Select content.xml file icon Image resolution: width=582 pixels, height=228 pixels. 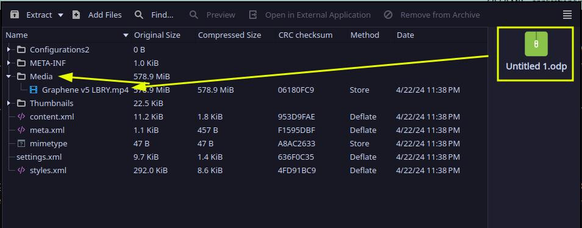tap(21, 116)
